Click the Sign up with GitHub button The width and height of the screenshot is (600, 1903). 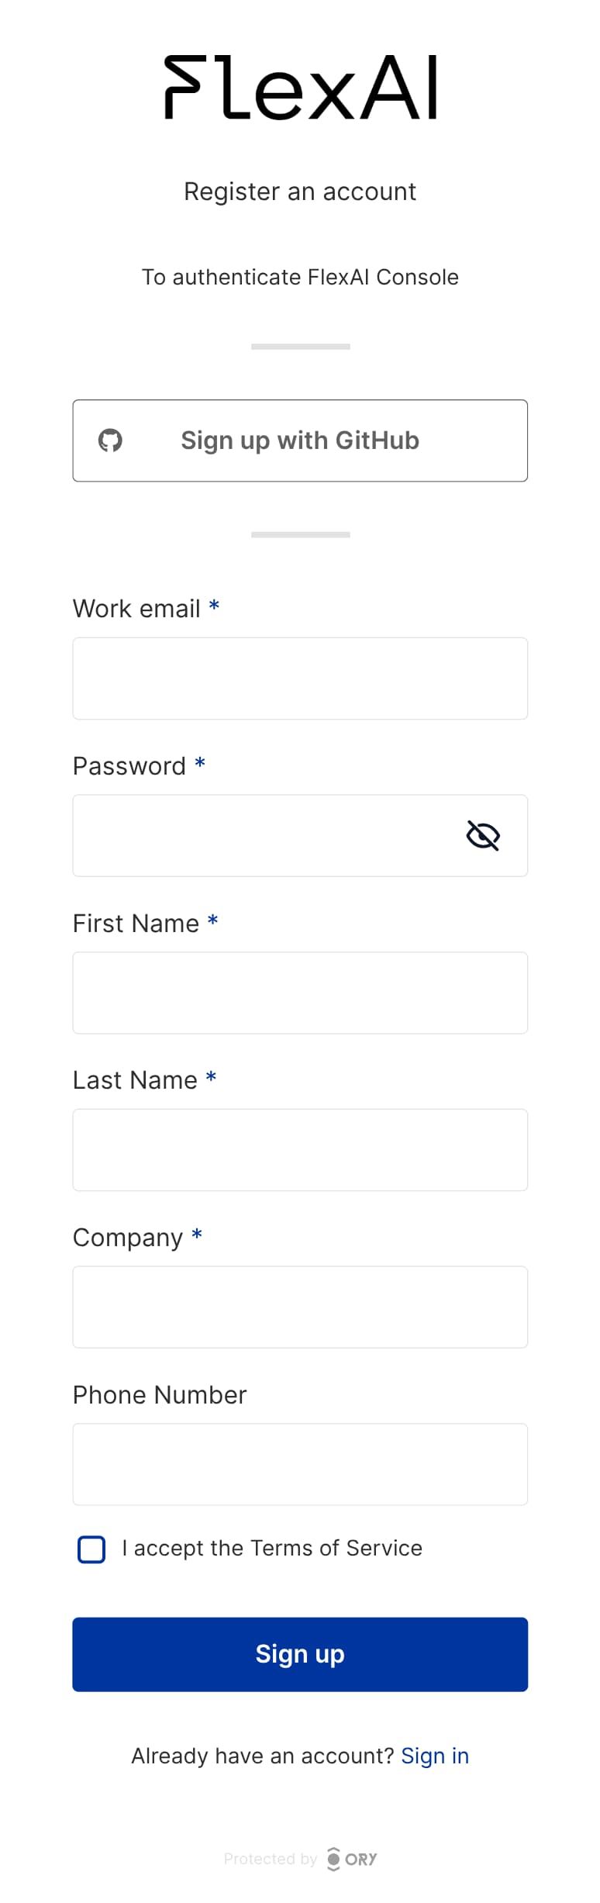click(x=300, y=440)
